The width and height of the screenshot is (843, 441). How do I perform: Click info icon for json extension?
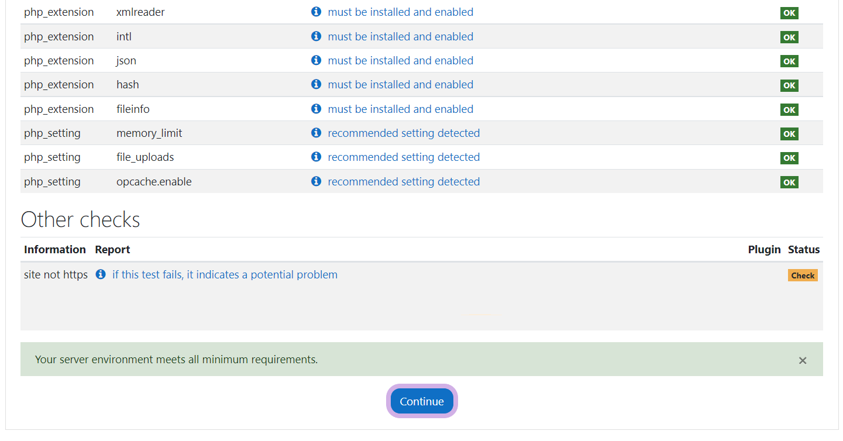point(316,60)
